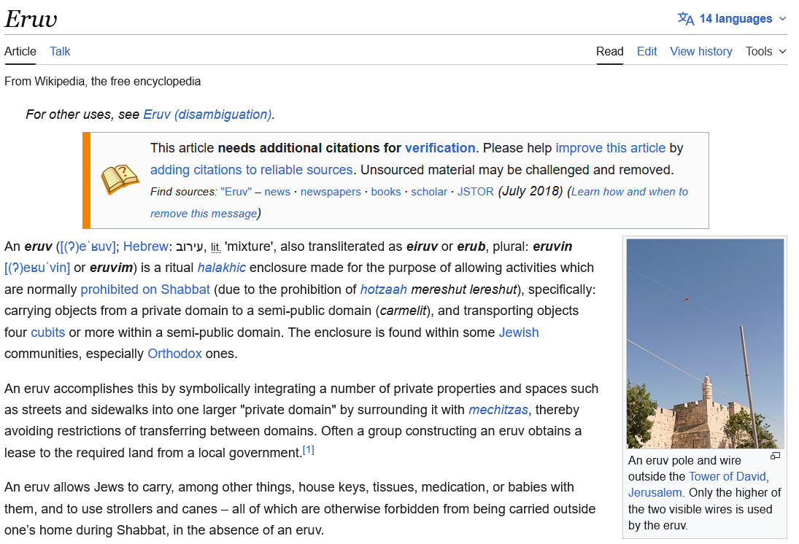Click the enlarge image icon in caption

coord(775,456)
